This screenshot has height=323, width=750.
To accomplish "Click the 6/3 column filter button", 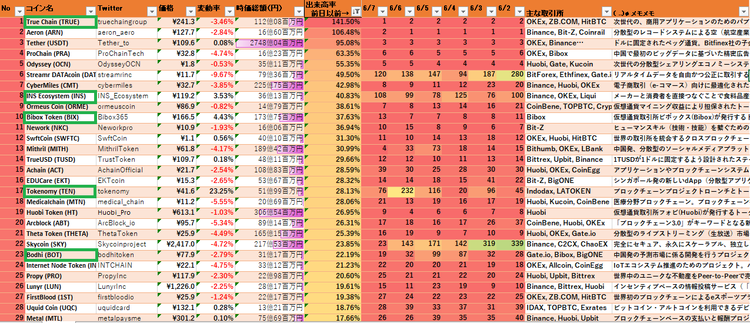I will [x=491, y=11].
